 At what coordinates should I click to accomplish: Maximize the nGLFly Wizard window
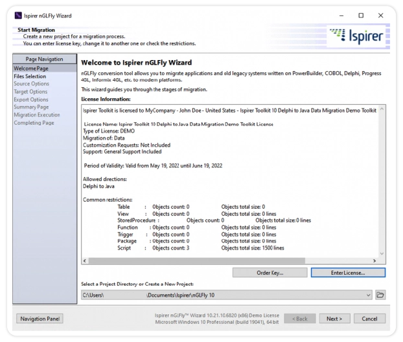click(x=361, y=15)
